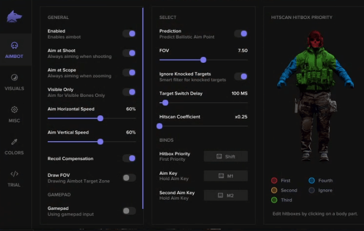Click the GAMEPAD section heading
364x231 pixels.
59,195
